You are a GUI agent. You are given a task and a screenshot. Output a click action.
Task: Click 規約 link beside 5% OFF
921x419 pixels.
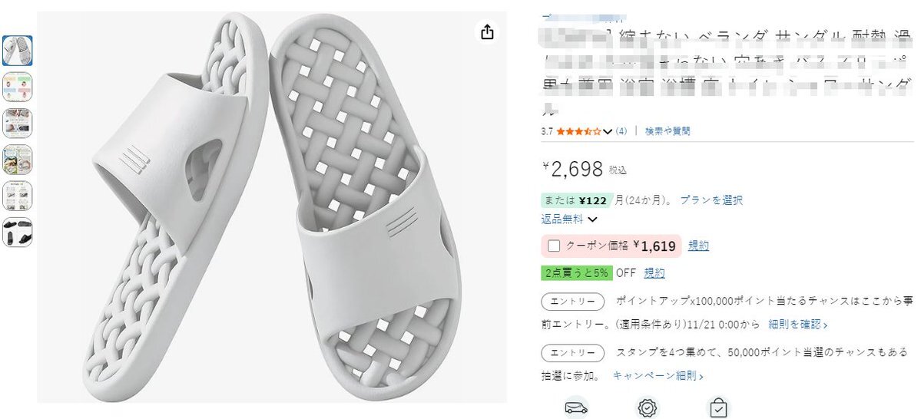(x=654, y=272)
